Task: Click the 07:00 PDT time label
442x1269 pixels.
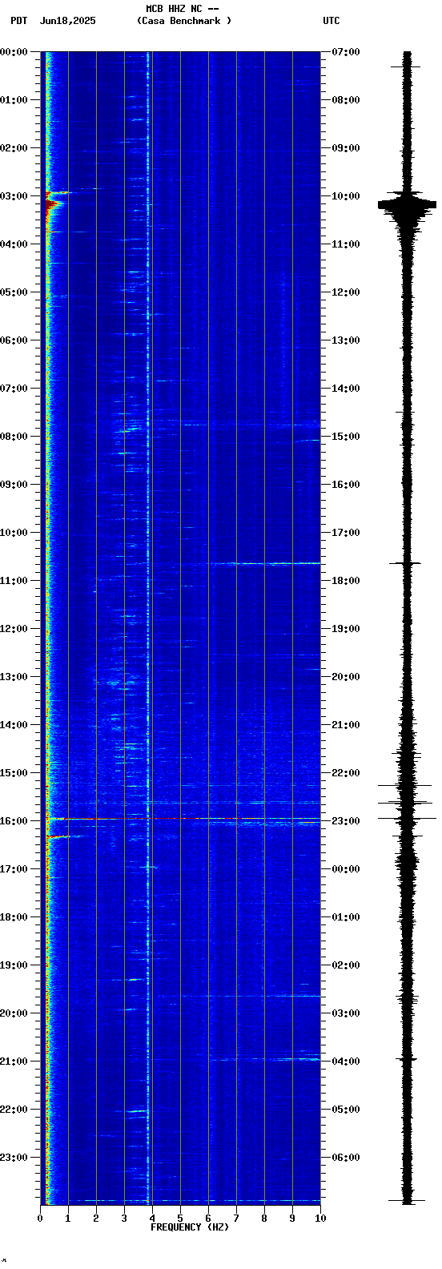Action: [x=14, y=389]
